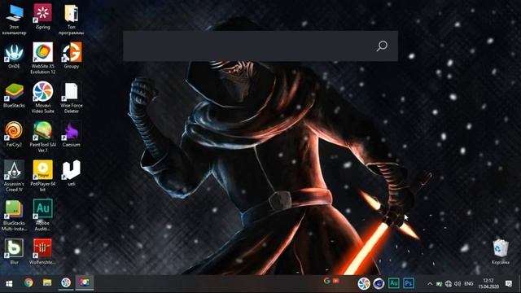Open Google Chrome from taskbar
This screenshot has height=293, width=521.
tap(28, 282)
